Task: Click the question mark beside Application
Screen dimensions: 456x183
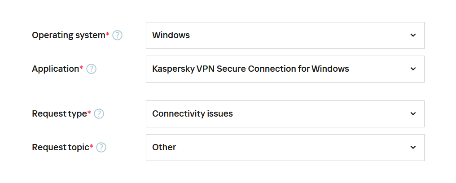Action: (x=91, y=69)
